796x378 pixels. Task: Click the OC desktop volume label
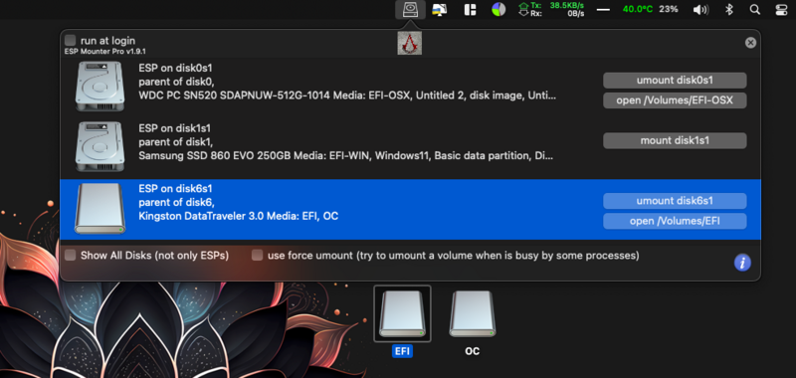472,351
